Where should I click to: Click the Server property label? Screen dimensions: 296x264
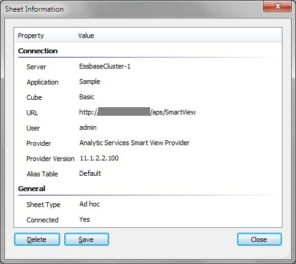click(36, 67)
